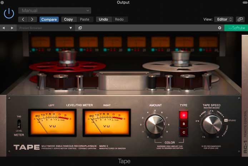
Task: Click the Paste button
Action: 85,19
